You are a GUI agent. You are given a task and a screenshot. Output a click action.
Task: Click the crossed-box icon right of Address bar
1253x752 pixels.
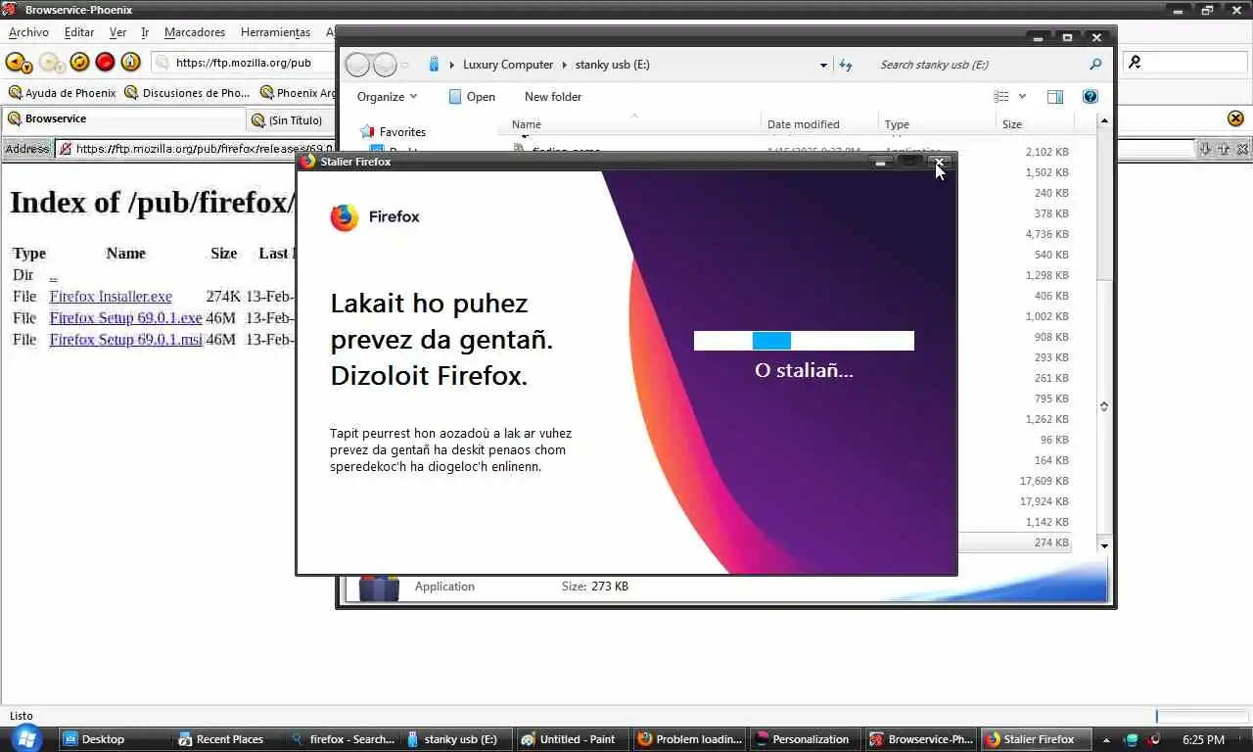coord(1242,149)
